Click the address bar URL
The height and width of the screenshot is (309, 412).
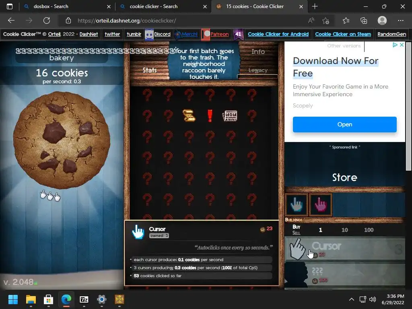tap(127, 21)
